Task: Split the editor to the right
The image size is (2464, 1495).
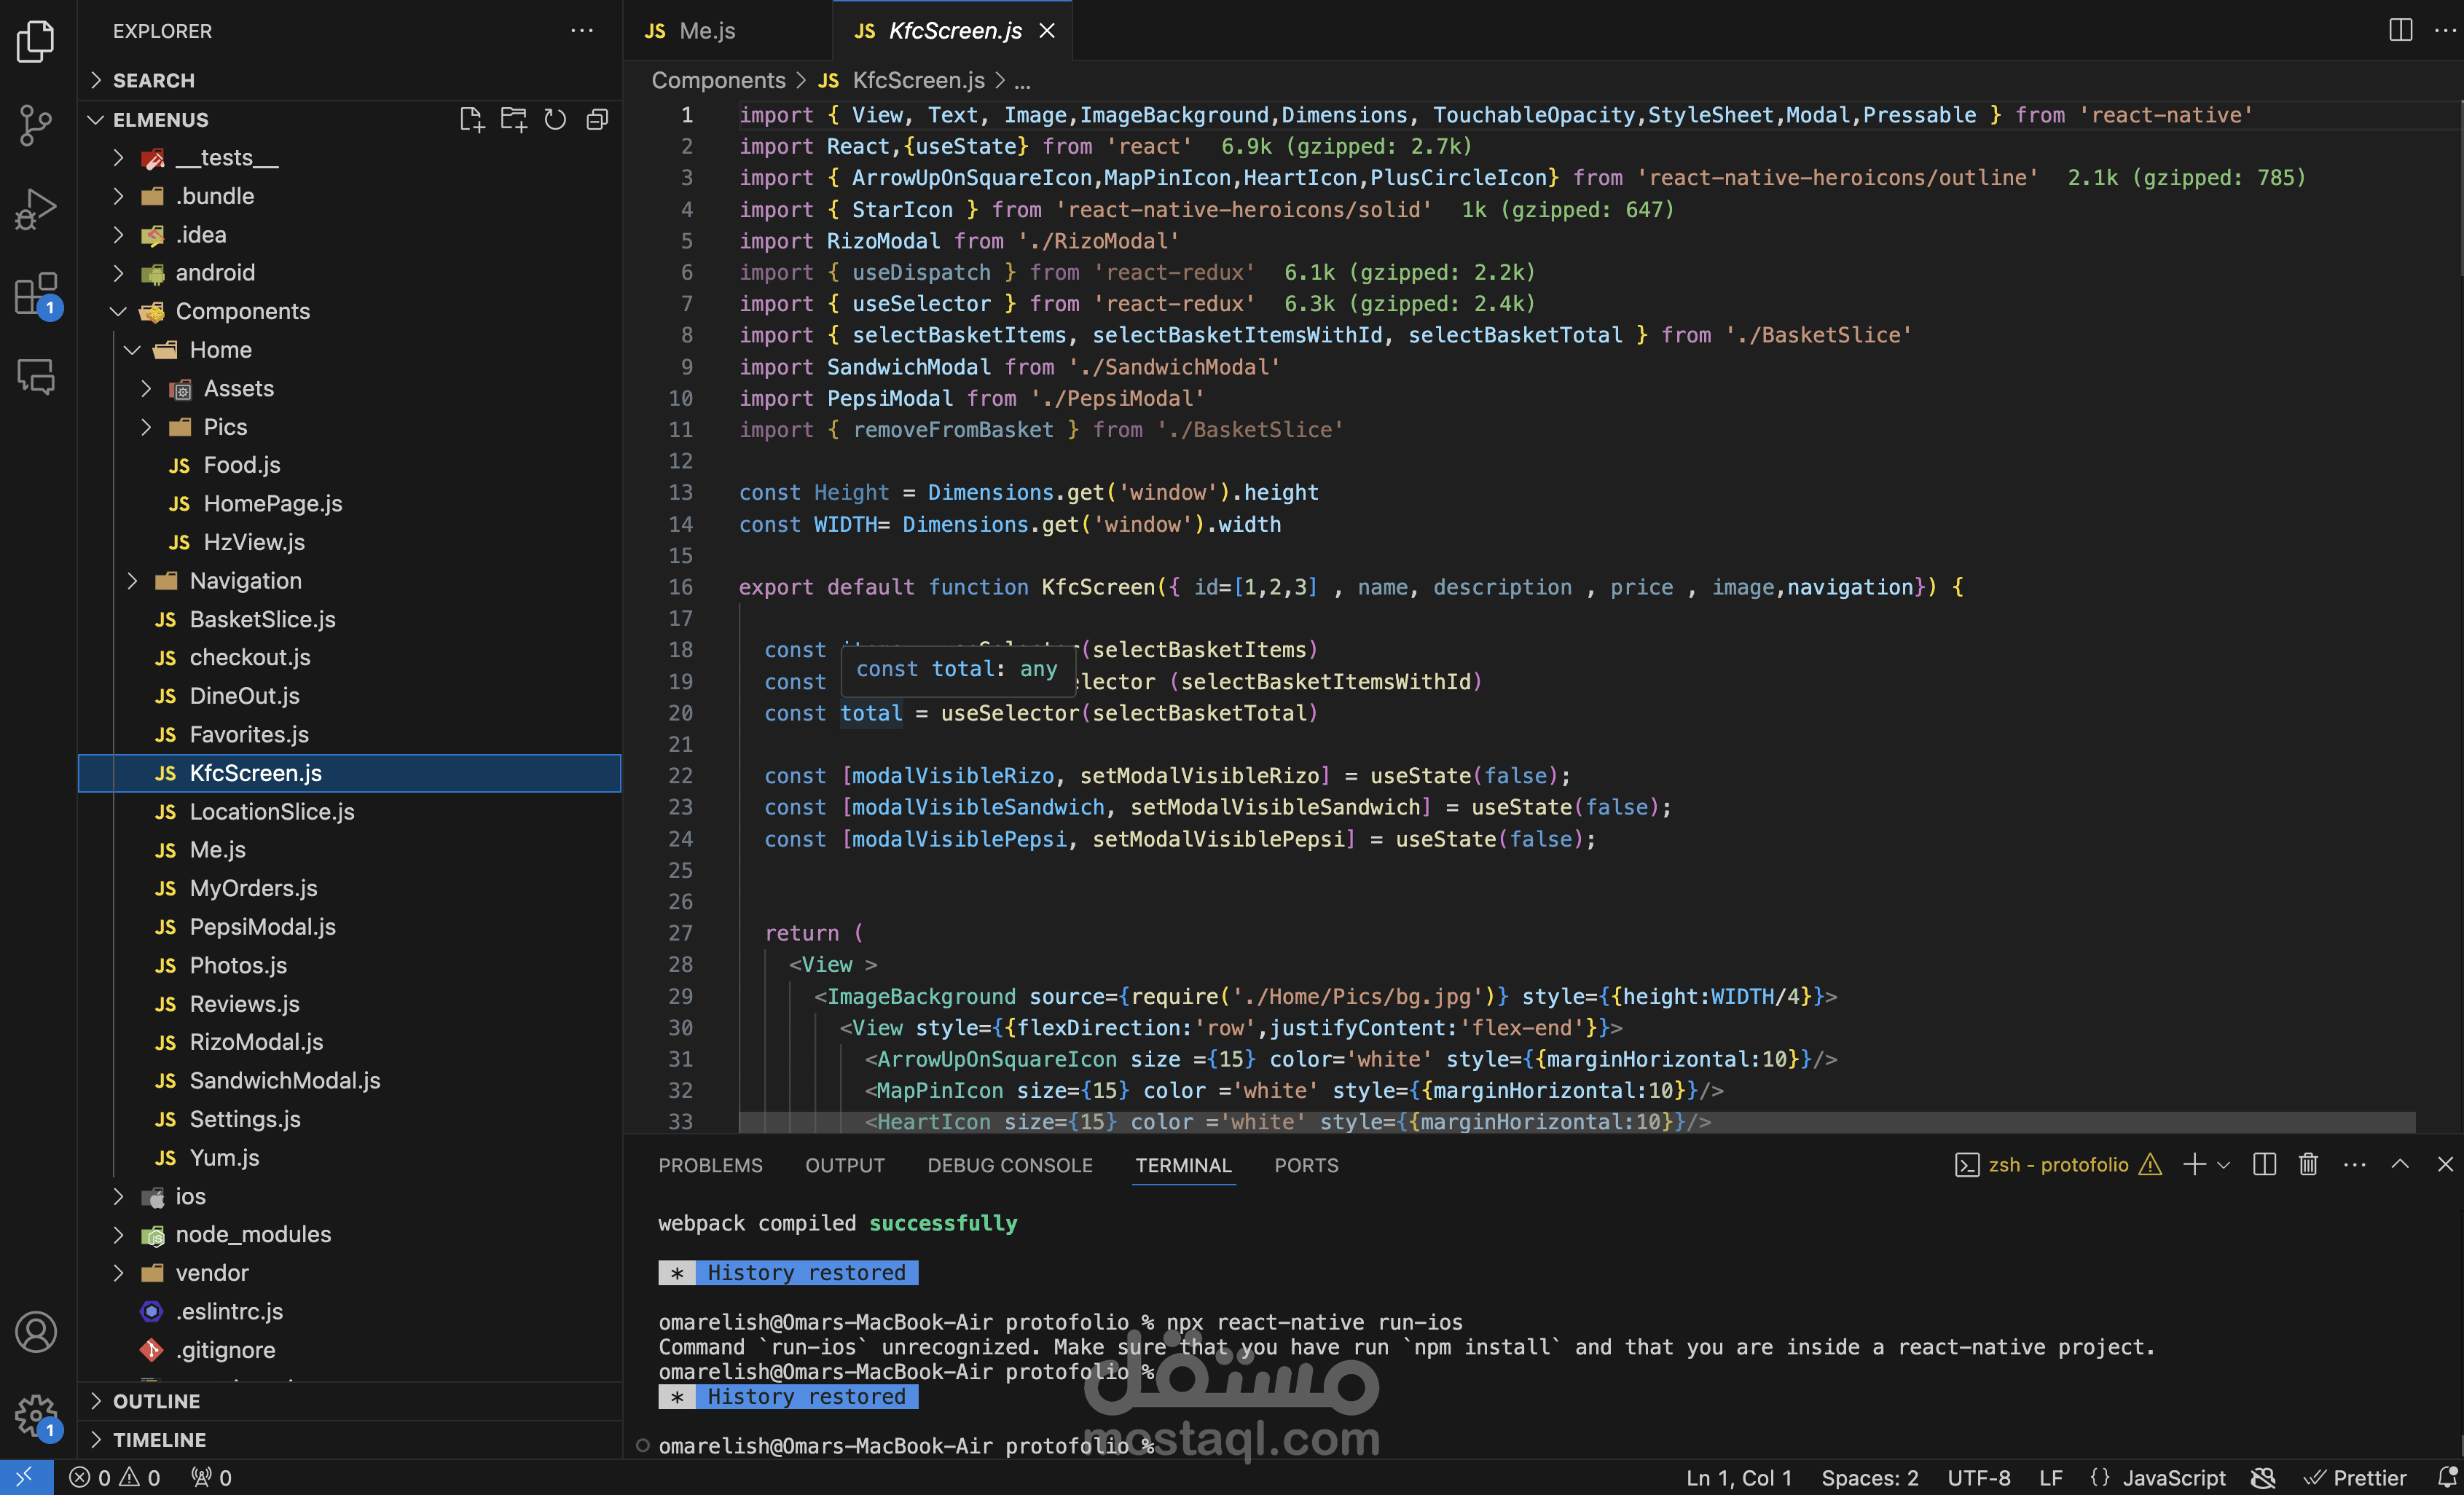Action: click(2400, 30)
